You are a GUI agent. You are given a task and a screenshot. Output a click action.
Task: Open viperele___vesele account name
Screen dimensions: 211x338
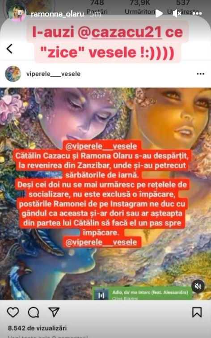pyautogui.click(x=54, y=74)
